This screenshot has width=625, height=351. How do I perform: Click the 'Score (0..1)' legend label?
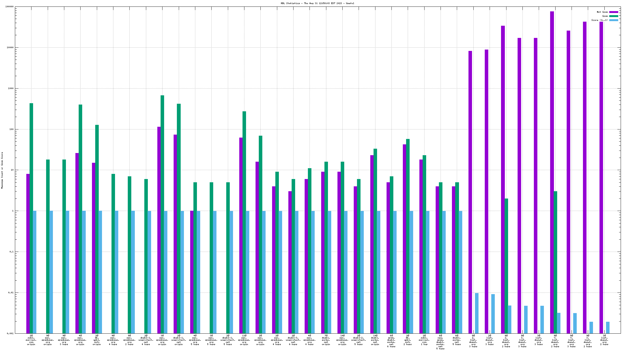(600, 20)
